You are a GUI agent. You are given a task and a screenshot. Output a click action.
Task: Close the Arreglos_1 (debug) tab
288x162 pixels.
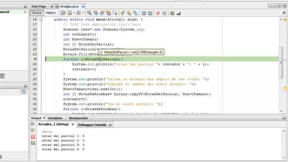[x=72, y=124]
